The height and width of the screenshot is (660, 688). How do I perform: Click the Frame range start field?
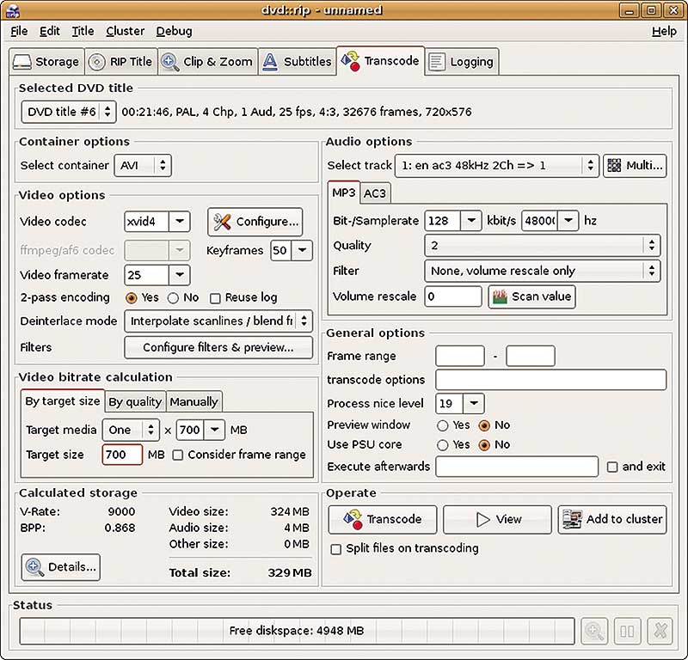click(460, 356)
